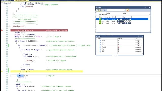
Task: Select Temp2's red value 14 in Watch 1
Action: [119, 47]
